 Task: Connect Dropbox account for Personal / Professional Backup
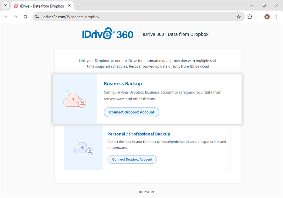click(x=132, y=159)
